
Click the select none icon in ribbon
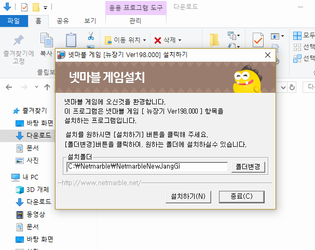pyautogui.click(x=297, y=47)
